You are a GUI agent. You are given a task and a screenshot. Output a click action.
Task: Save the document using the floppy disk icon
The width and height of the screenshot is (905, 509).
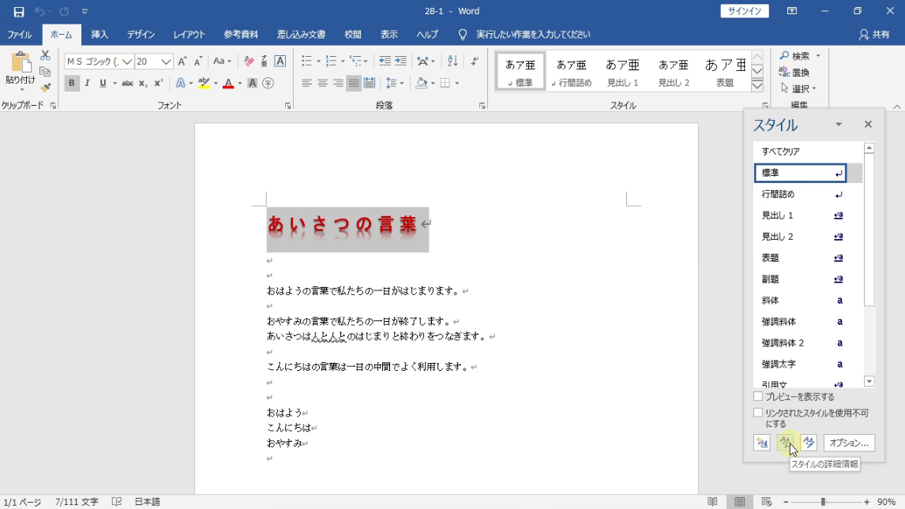click(x=18, y=12)
